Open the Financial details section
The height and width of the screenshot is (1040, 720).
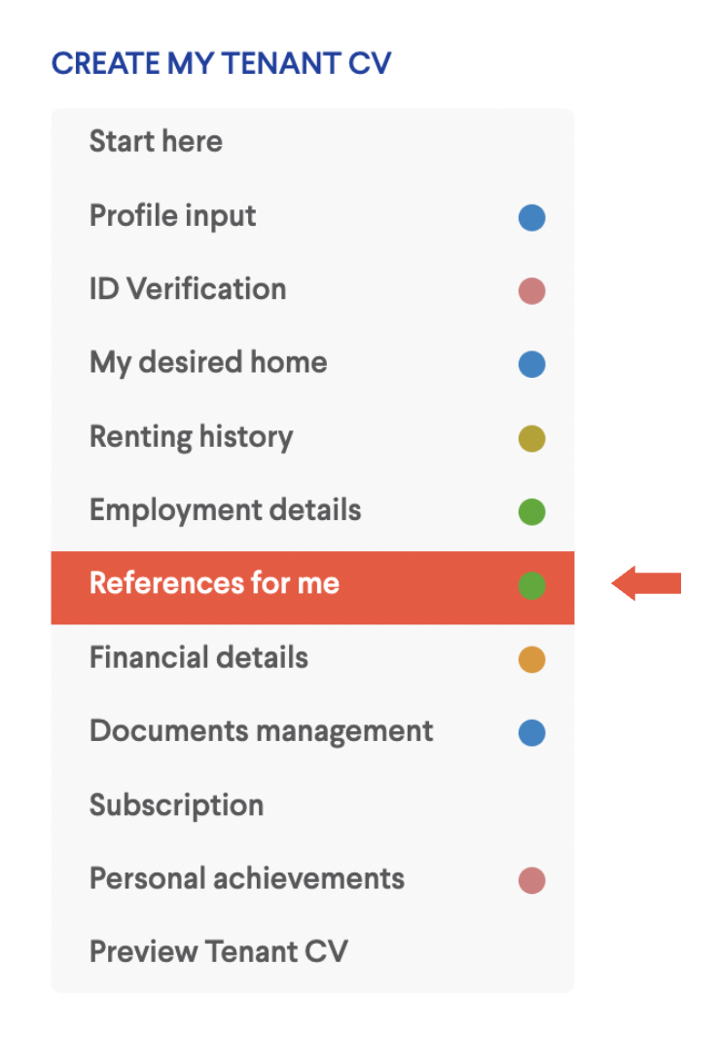tap(312, 658)
